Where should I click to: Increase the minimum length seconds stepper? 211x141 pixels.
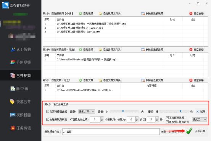137,118
